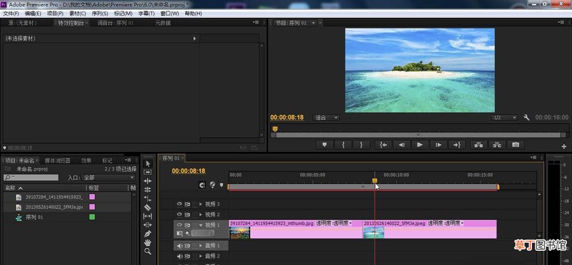
Task: Open the 编辑(E) menu
Action: (x=33, y=14)
